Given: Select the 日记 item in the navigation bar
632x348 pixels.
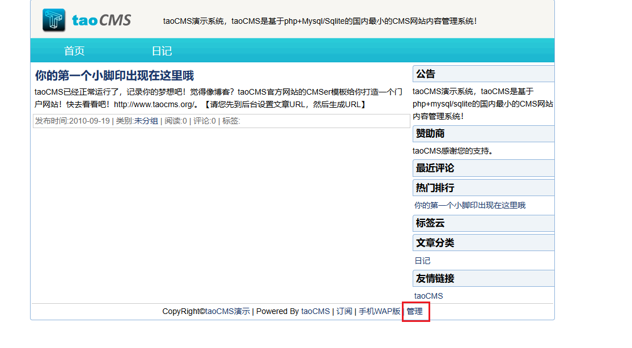Looking at the screenshot, I should pos(162,51).
